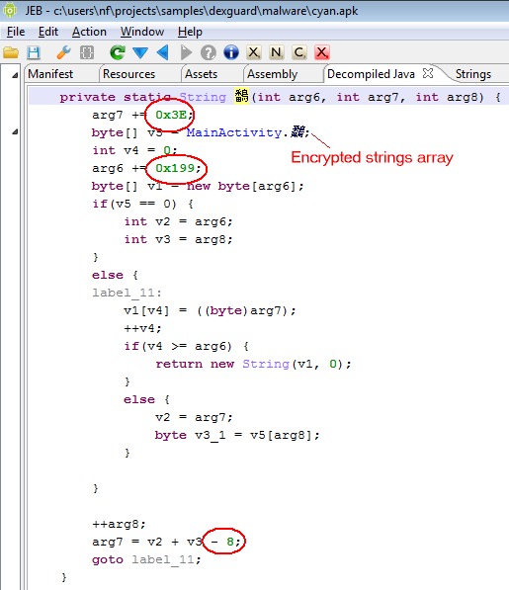
Task: Click the blue down-arrow follow icon
Action: [x=140, y=52]
